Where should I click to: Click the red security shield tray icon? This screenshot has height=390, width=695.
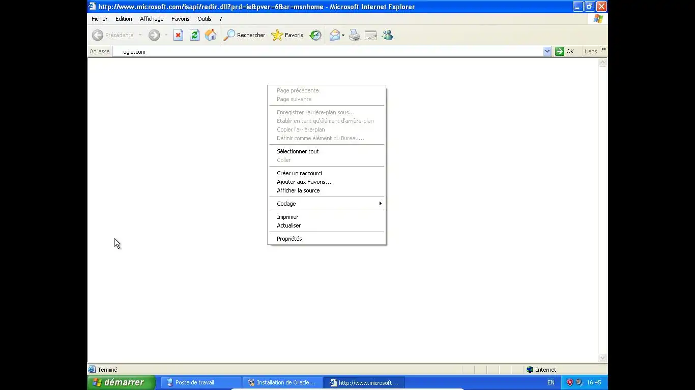tap(570, 382)
